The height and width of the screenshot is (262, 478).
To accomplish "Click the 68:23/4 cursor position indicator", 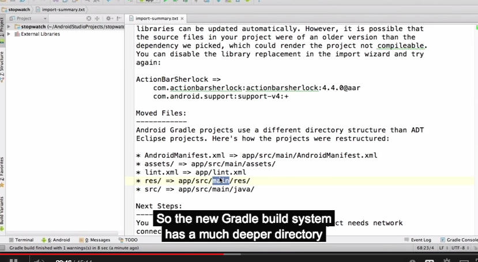I will coord(426,248).
